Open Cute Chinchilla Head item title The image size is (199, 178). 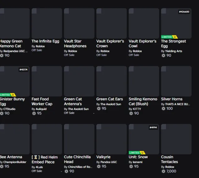coord(77,159)
